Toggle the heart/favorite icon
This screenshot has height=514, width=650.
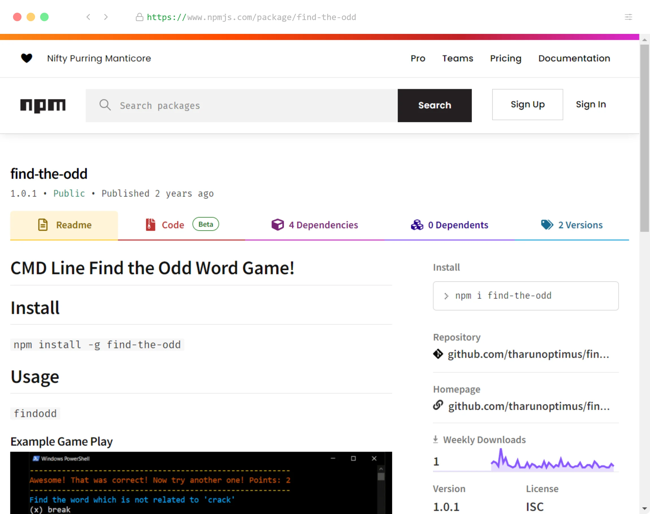pyautogui.click(x=26, y=58)
